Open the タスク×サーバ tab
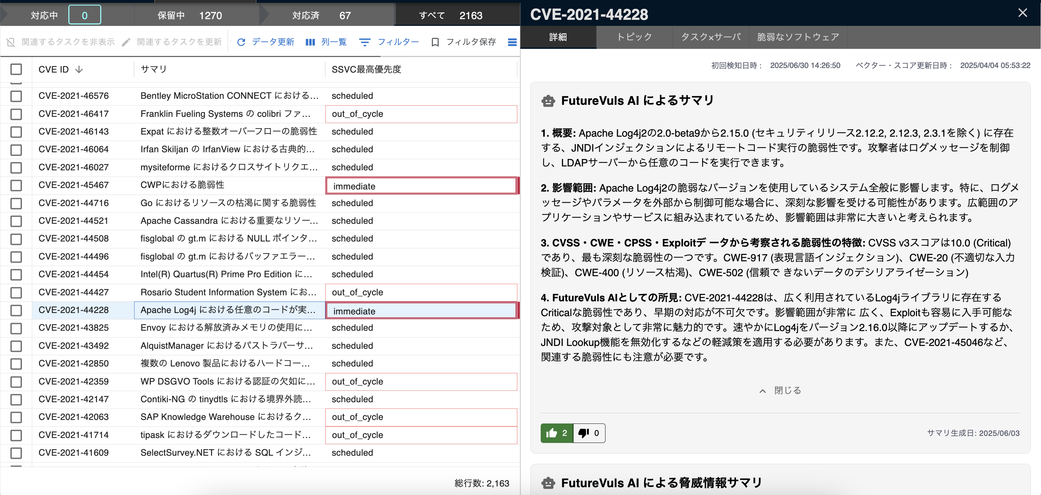1041x495 pixels. tap(711, 37)
